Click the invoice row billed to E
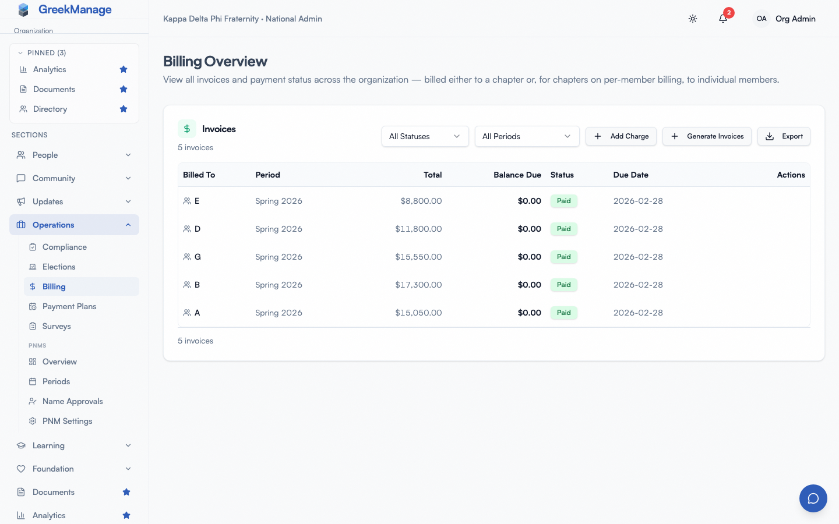 pos(494,201)
